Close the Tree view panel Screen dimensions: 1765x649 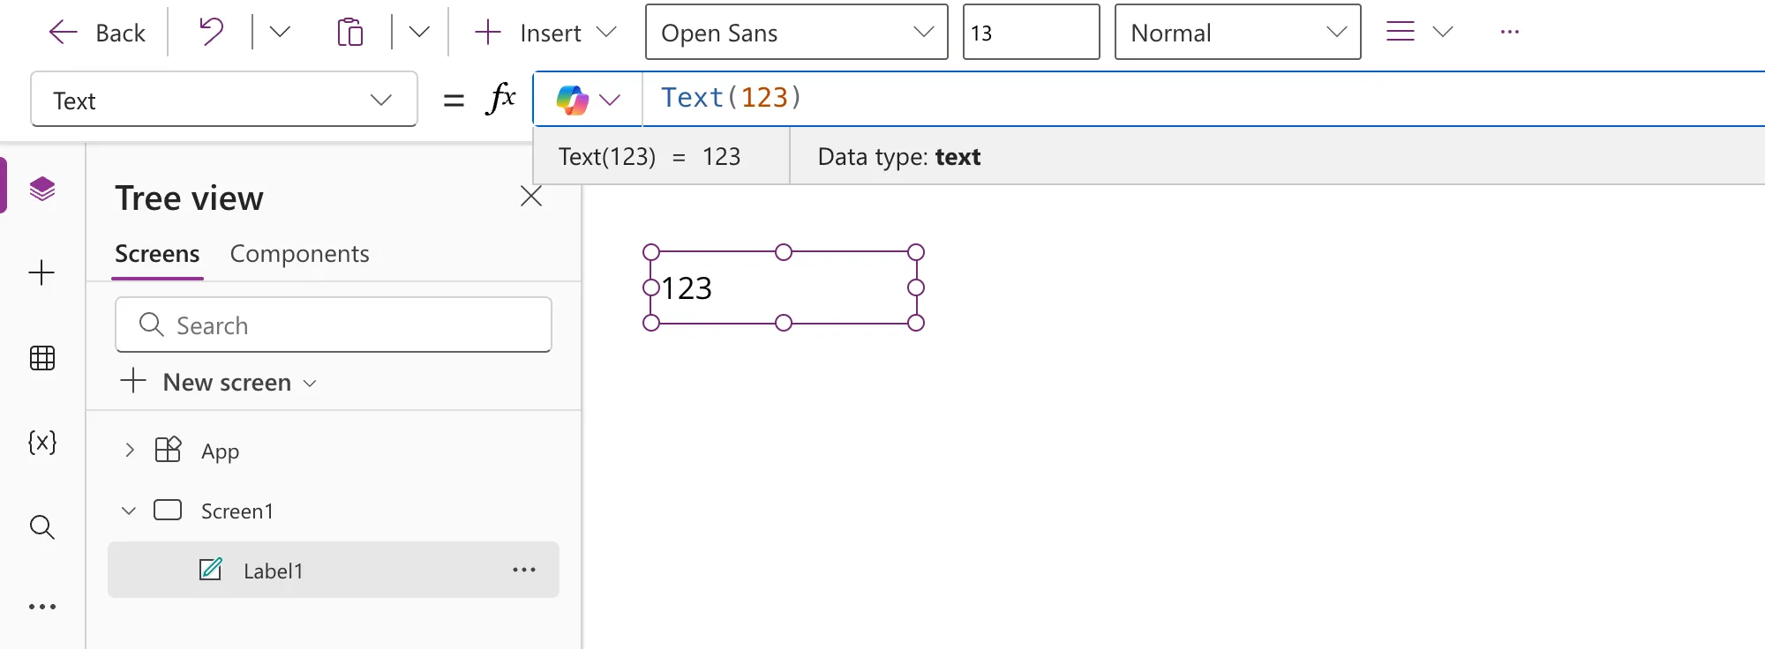point(531,196)
